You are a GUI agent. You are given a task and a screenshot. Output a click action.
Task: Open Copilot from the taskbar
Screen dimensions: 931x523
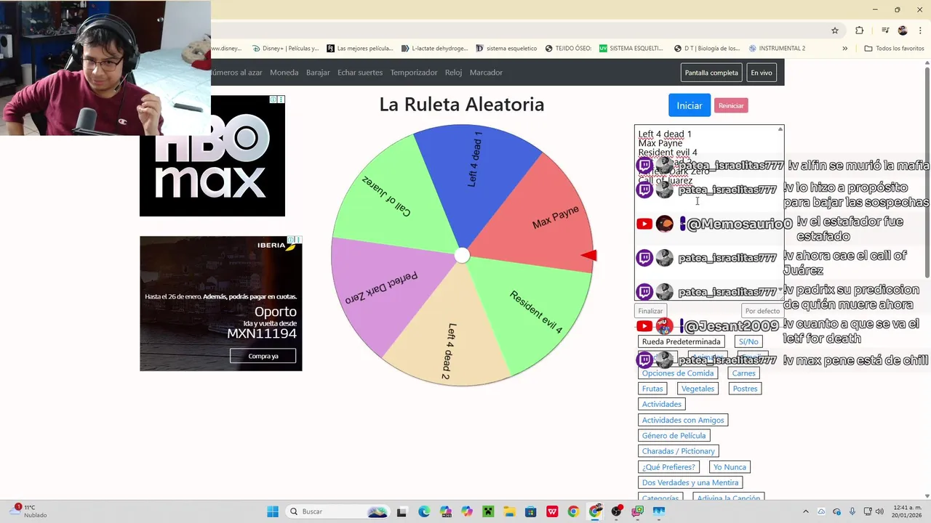(467, 511)
